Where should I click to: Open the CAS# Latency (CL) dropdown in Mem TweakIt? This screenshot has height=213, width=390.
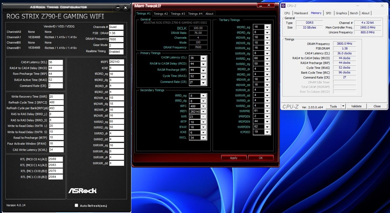tap(203, 58)
